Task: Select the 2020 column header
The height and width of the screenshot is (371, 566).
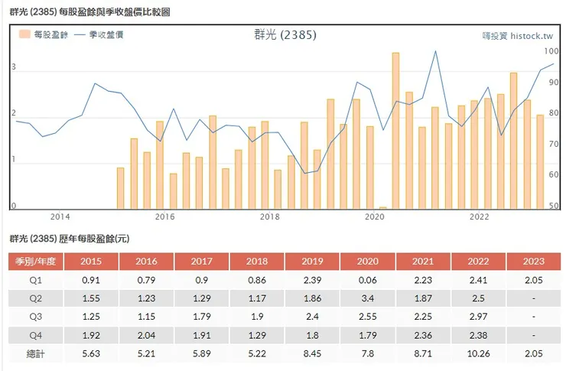Action: click(x=368, y=262)
